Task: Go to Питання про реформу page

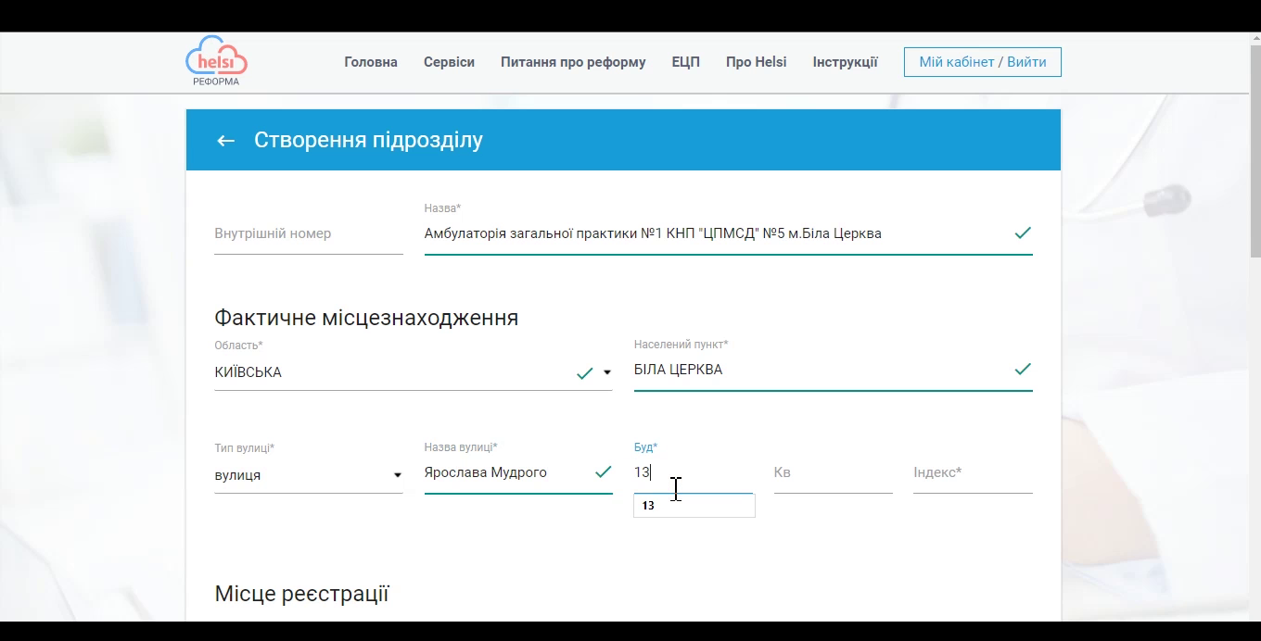Action: tap(573, 62)
